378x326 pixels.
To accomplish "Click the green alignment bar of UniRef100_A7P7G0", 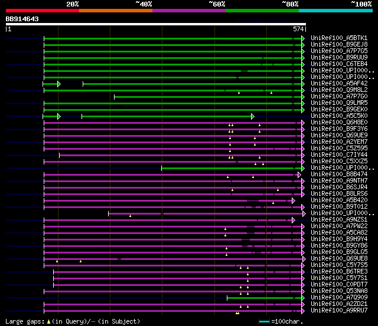I will (209, 97).
